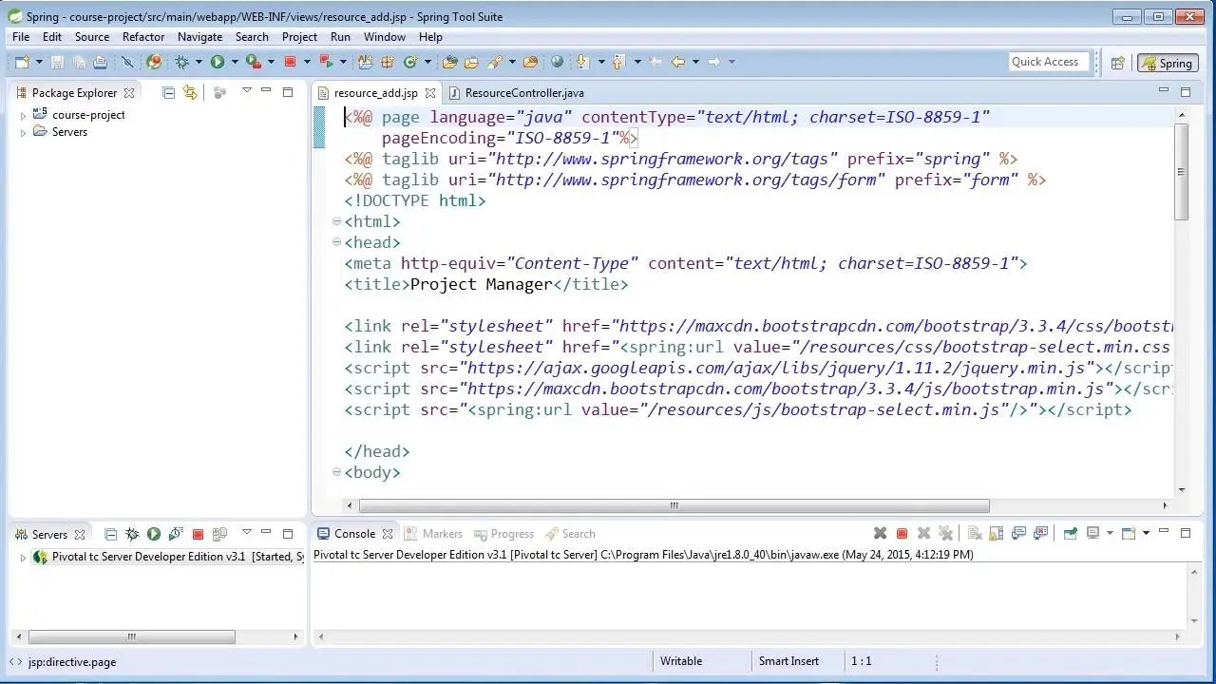Open the Spring dashboard toolbar icon
This screenshot has width=1216, height=684.
point(154,62)
